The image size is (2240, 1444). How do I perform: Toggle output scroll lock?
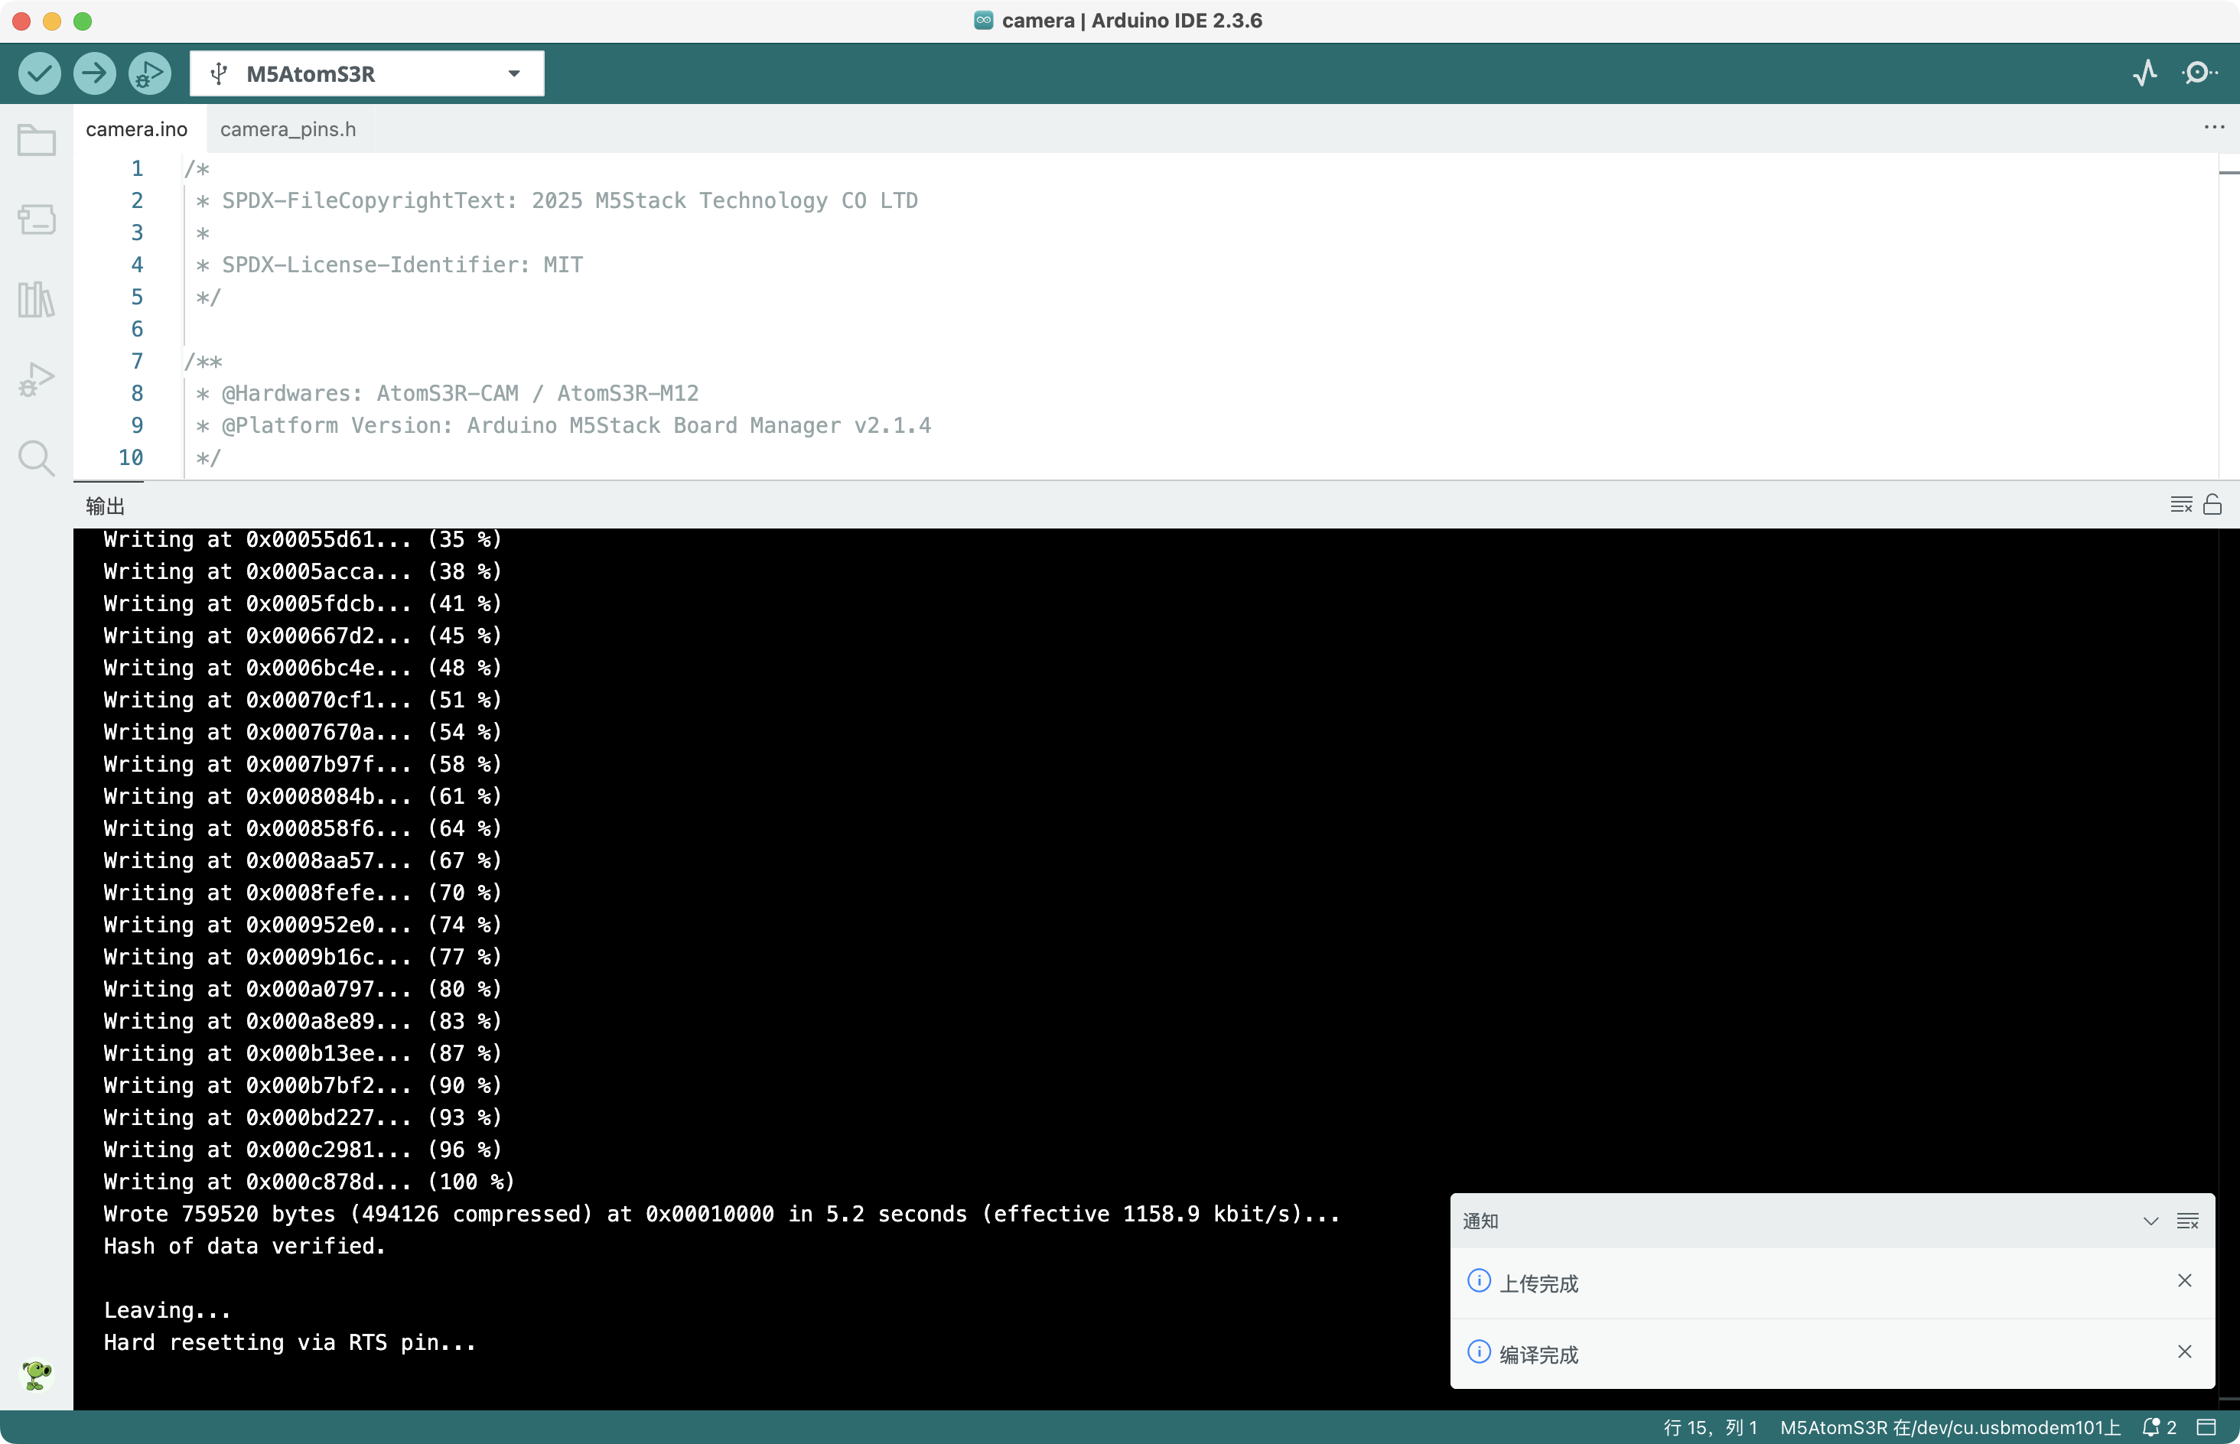(2212, 505)
